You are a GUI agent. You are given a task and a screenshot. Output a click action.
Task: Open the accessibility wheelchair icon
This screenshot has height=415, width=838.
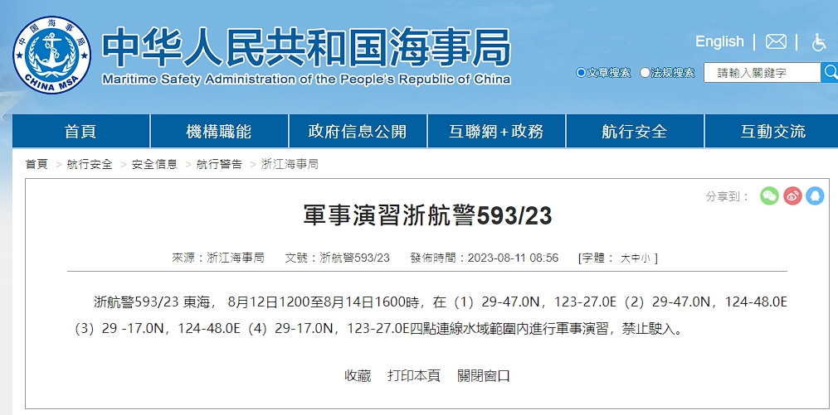819,42
